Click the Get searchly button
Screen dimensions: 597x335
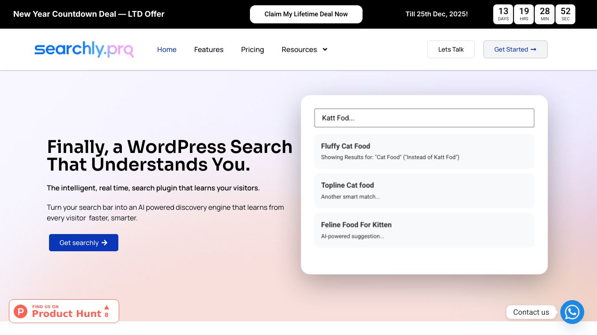(83, 242)
